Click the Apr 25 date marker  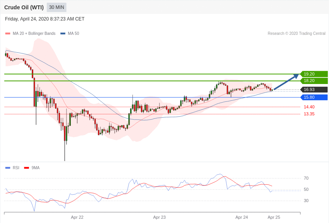(274, 217)
